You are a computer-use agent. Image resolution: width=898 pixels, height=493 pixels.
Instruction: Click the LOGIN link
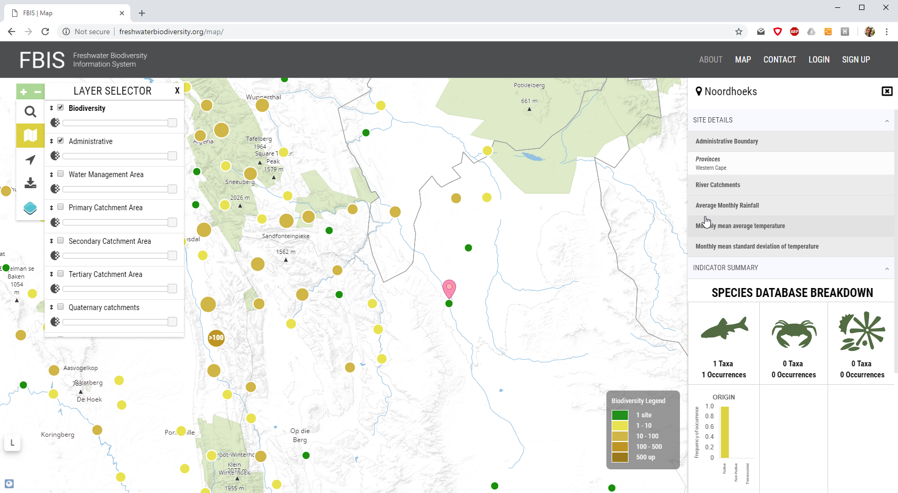[x=819, y=59]
